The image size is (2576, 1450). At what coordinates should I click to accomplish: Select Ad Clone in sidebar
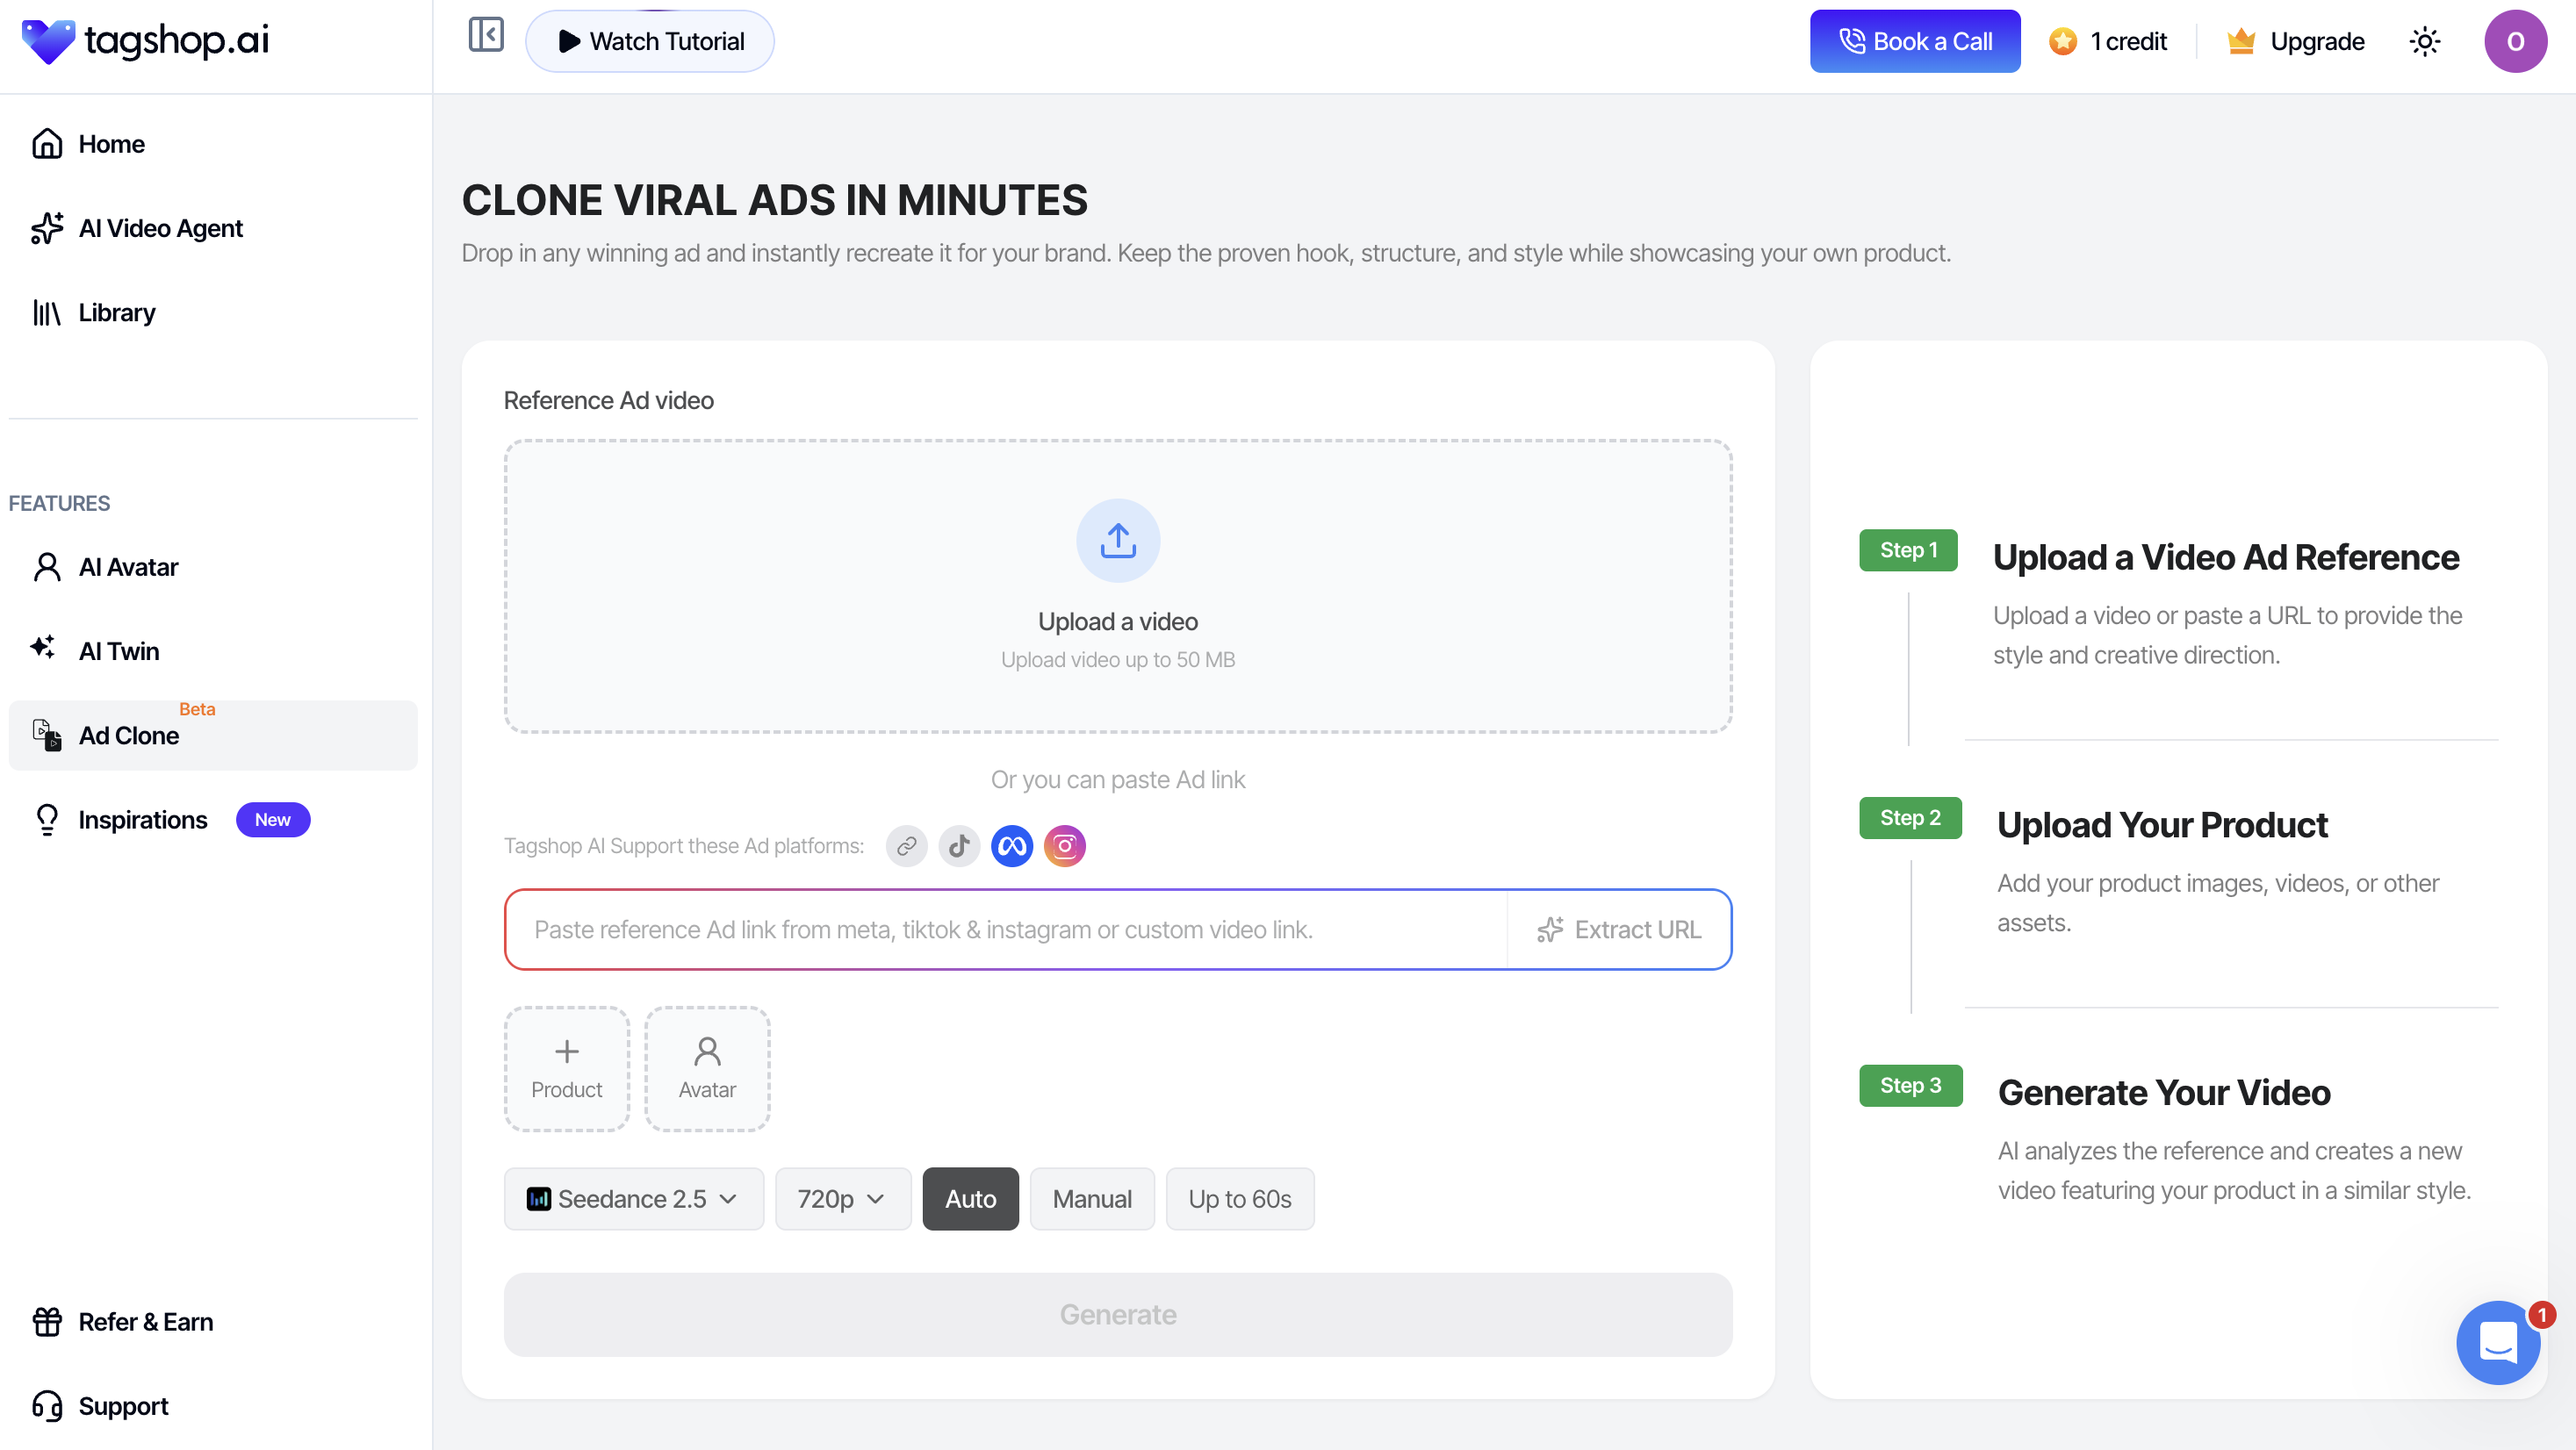click(x=213, y=735)
